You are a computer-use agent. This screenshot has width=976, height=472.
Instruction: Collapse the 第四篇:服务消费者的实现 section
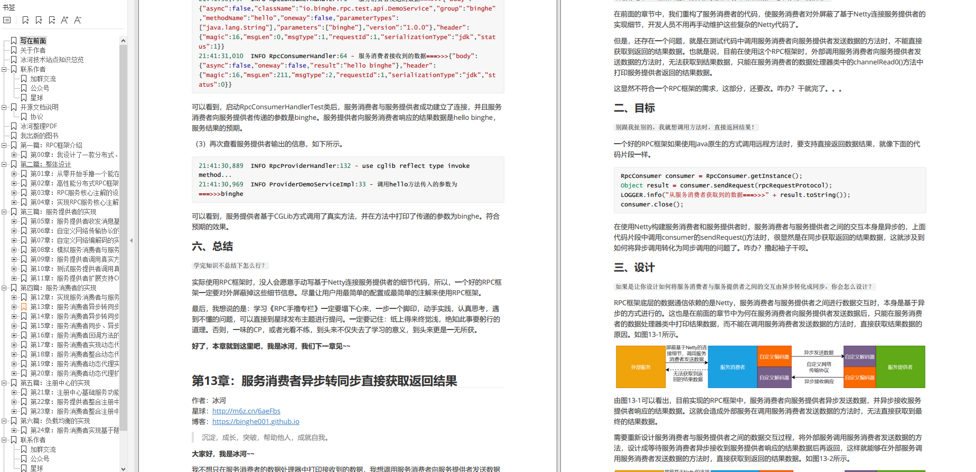point(4,288)
